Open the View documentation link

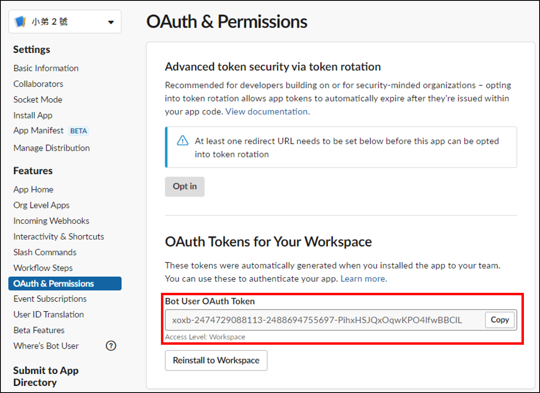point(267,111)
